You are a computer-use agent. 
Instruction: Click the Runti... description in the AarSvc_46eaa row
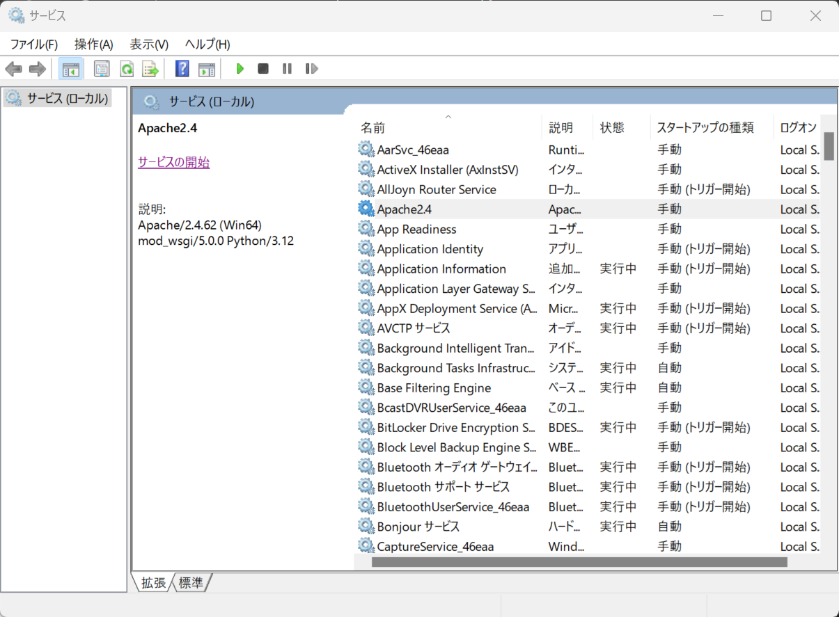click(x=567, y=150)
